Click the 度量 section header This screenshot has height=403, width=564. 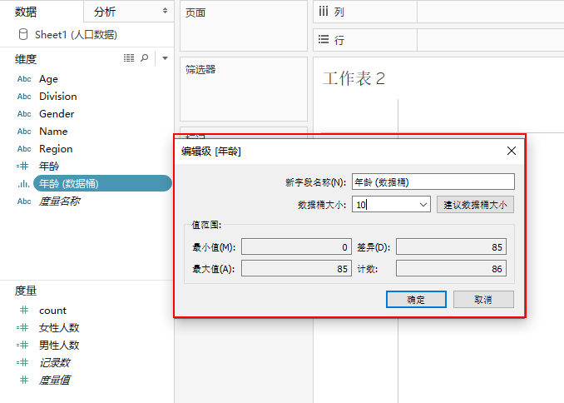click(x=26, y=291)
